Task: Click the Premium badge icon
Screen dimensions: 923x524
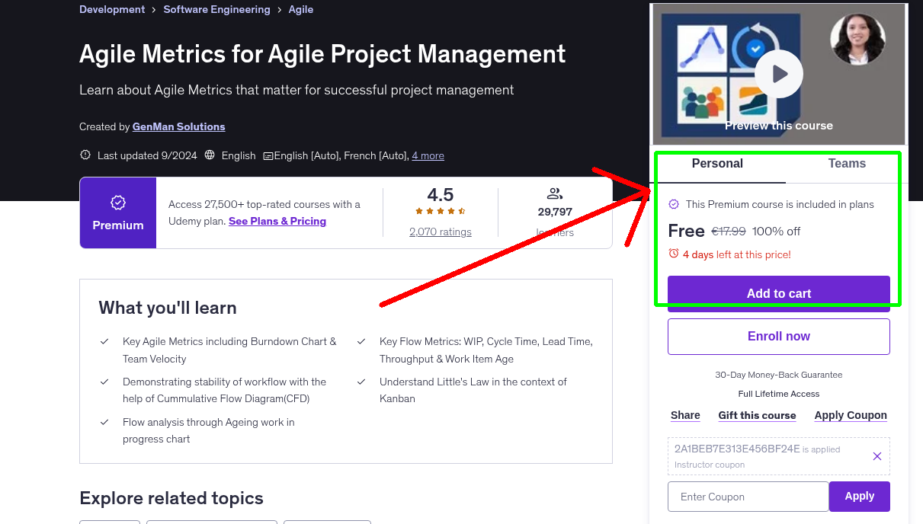Action: [117, 203]
